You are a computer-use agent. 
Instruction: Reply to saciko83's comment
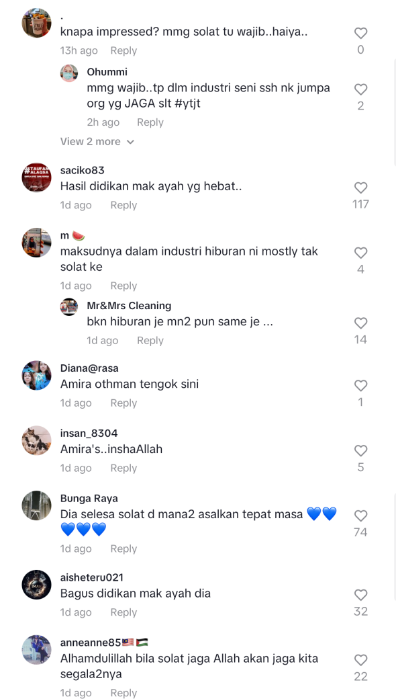tap(123, 205)
